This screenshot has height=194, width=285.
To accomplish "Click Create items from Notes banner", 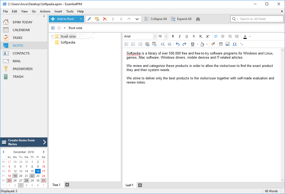I will [x=24, y=142].
